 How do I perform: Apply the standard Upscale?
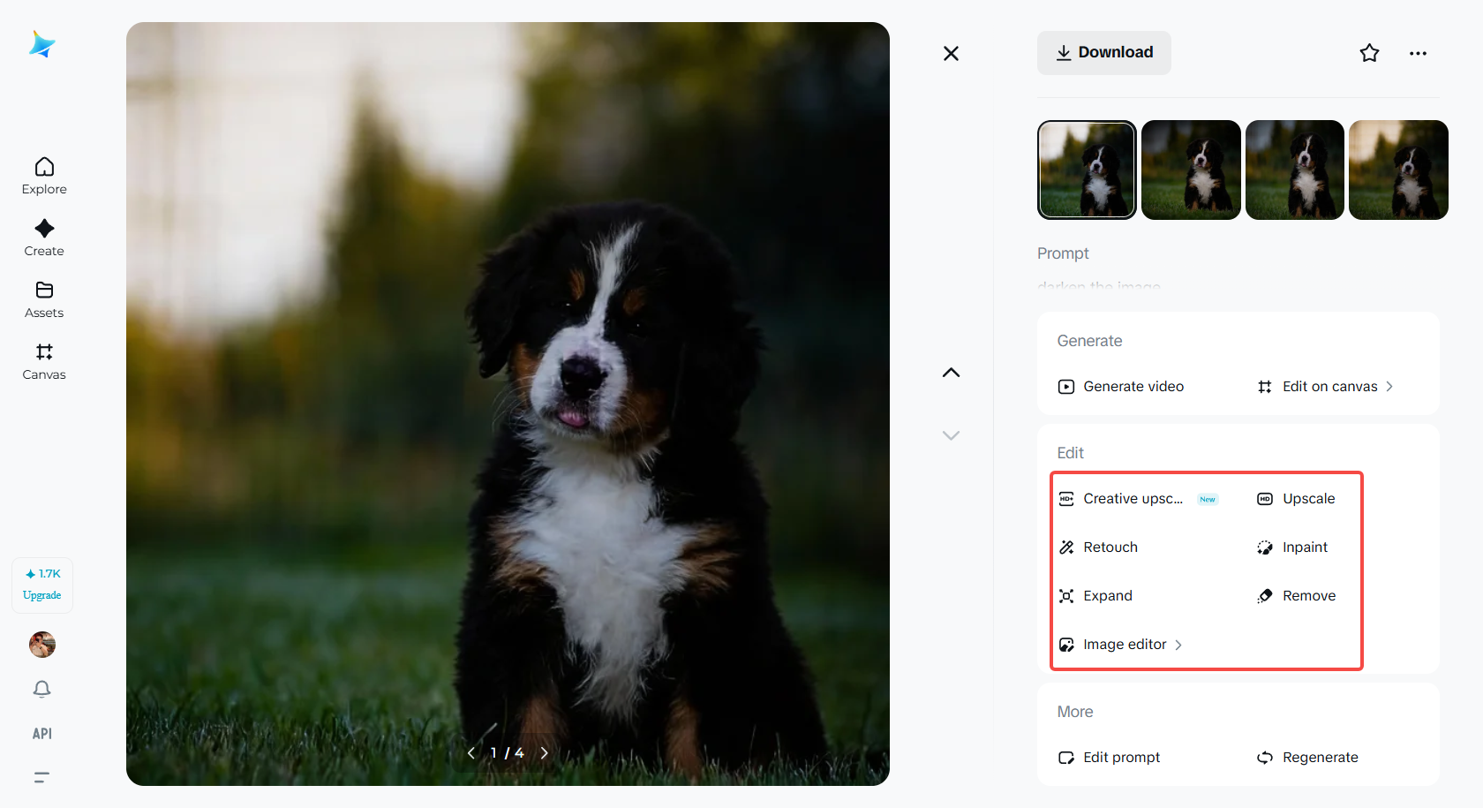(1308, 498)
